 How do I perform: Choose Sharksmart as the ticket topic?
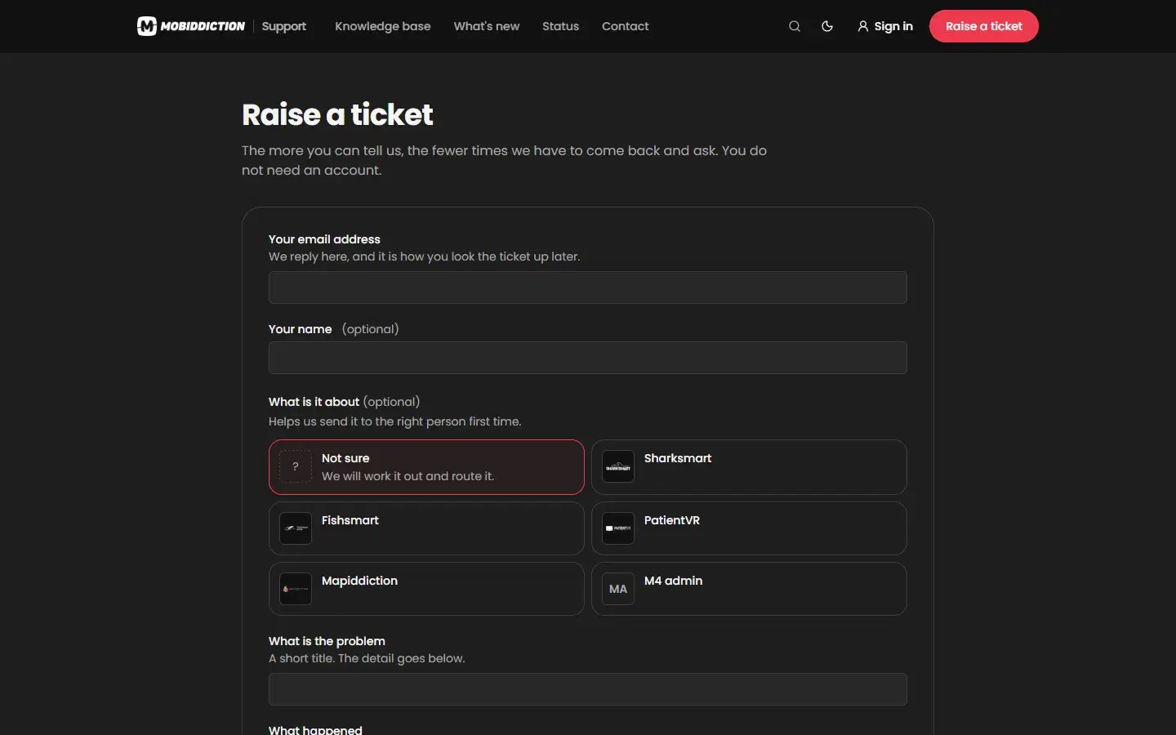749,467
